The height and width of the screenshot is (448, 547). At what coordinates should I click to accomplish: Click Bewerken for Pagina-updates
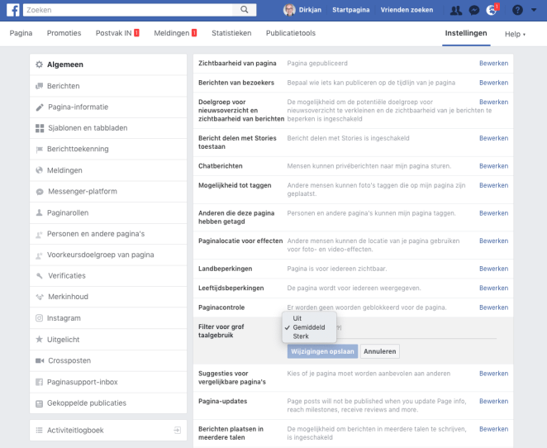(493, 401)
